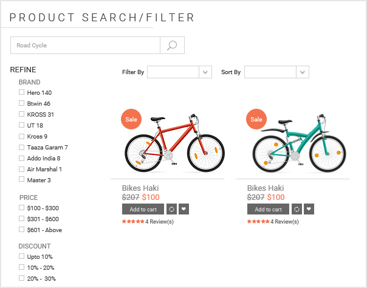Click wishlist heart on red bike
Image resolution: width=367 pixels, height=288 pixels.
[184, 210]
